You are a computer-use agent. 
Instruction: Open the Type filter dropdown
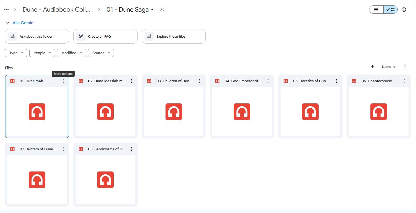16,53
